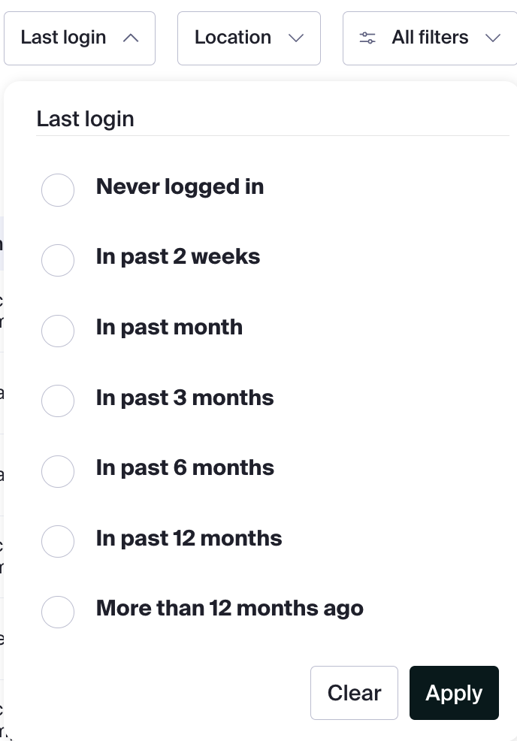Select the In past 6 months radio
The image size is (517, 741).
58,472
